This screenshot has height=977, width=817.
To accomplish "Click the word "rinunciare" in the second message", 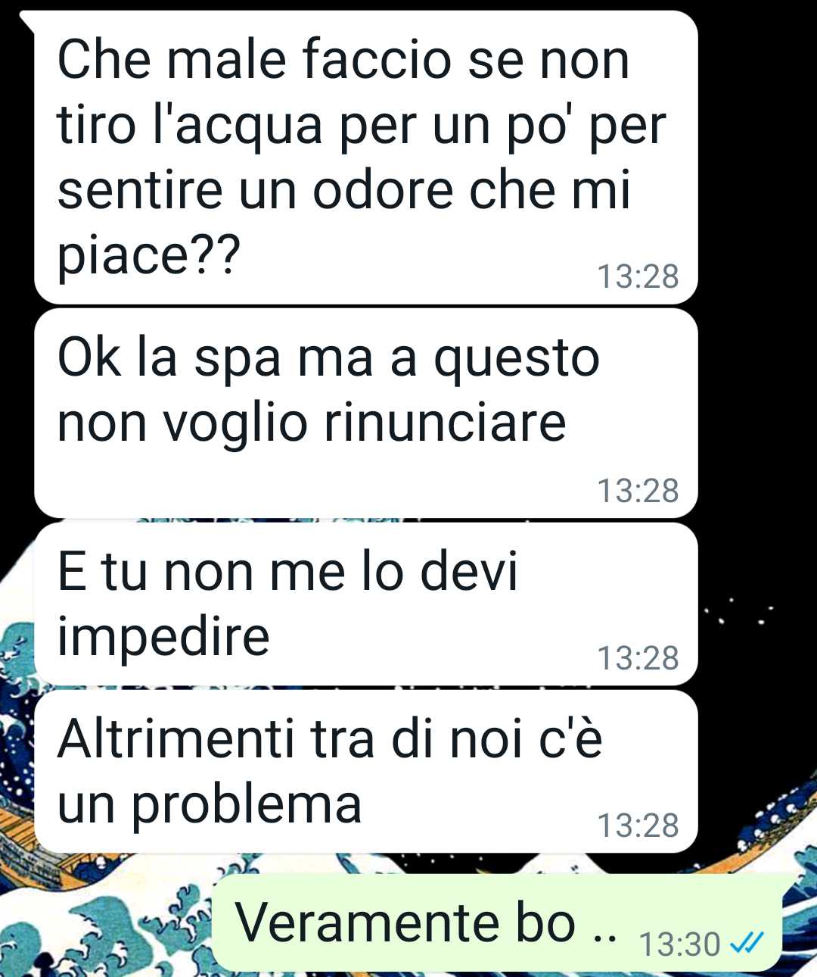I will pos(446,422).
